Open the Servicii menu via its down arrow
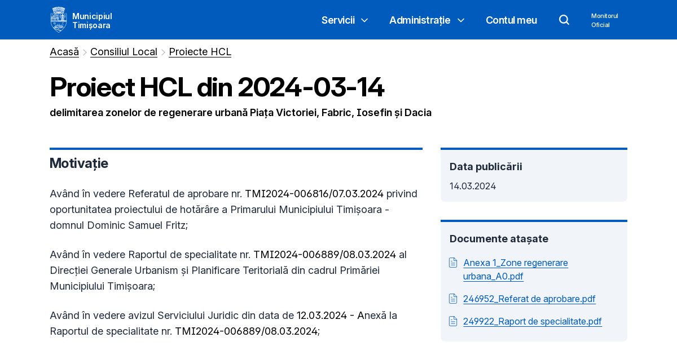Viewport: 677px width, 355px height. [x=365, y=20]
